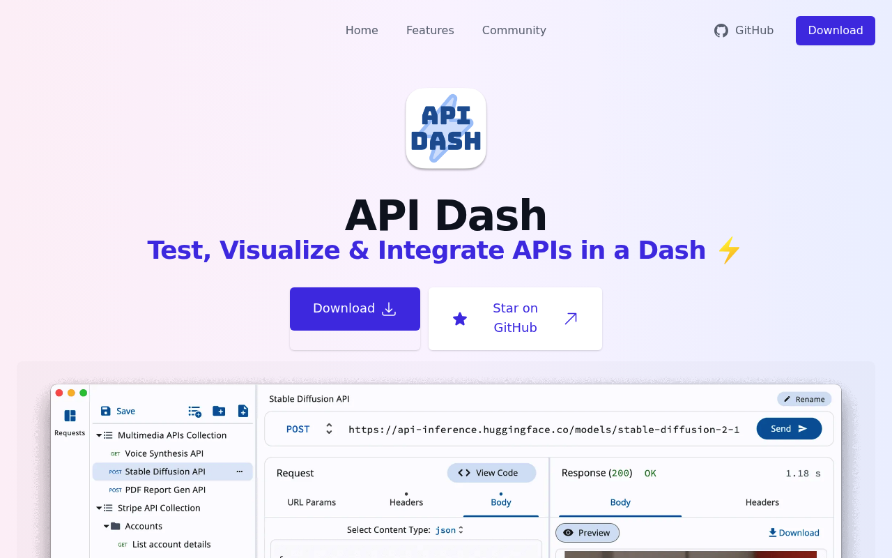
Task: Click the response Download link
Action: 794,533
